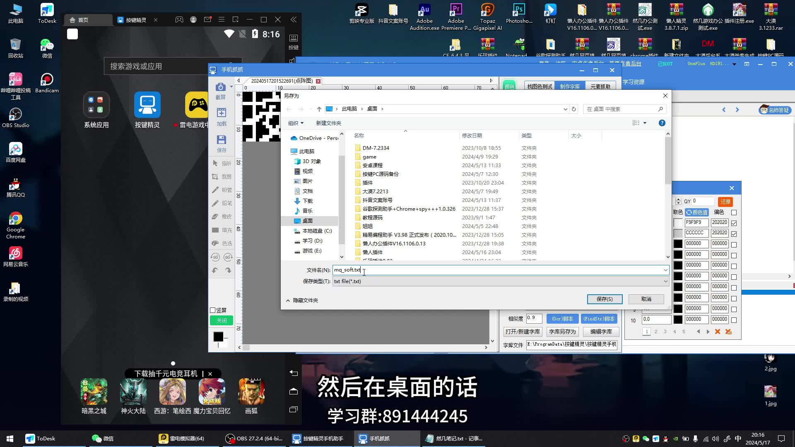Check the 偏色 checkbox beside CCCCCC row
Image resolution: width=795 pixels, height=447 pixels.
(734, 233)
